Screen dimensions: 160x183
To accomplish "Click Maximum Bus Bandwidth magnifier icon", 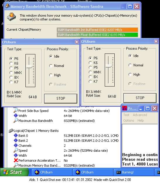I will tap(16, 120).
